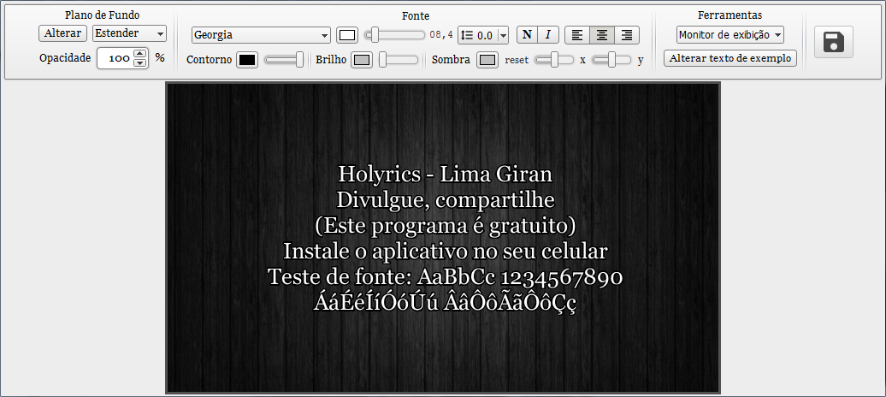
Task: Center-align the text
Action: (x=602, y=35)
